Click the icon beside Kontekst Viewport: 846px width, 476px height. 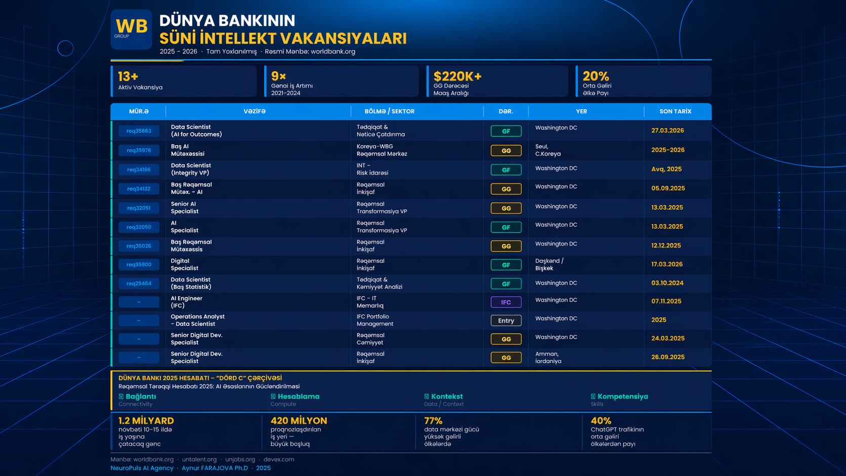point(427,397)
